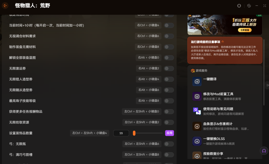This screenshot has width=269, height=164.
Task: Collapse the right sidebar with double chevron
Action: (x=267, y=85)
